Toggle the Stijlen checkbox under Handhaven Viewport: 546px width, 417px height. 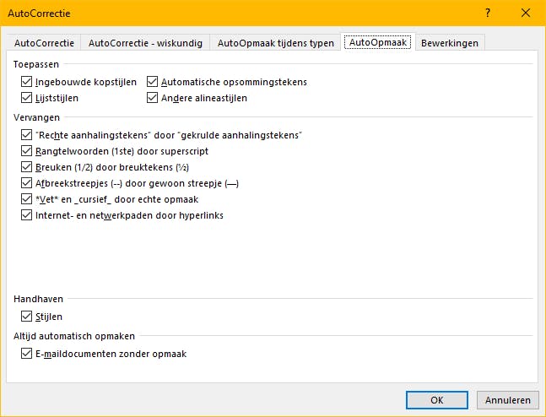[x=27, y=317]
